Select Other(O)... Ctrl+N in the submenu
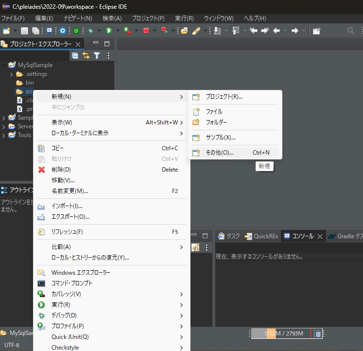363x351 pixels. click(x=235, y=153)
